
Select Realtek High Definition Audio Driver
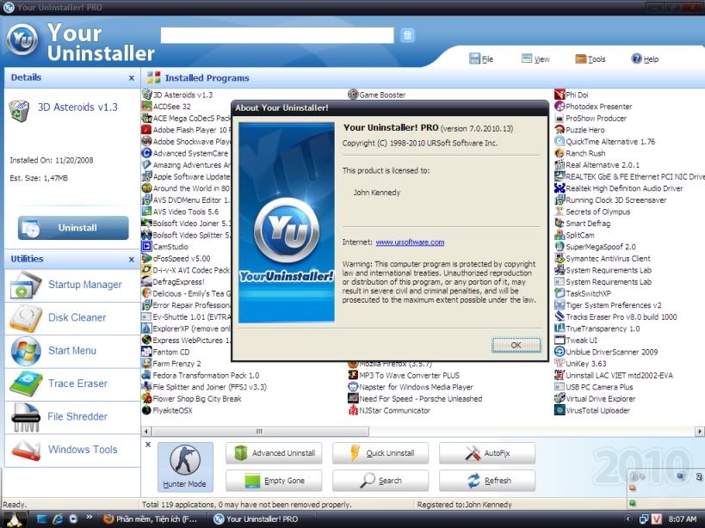click(x=619, y=188)
